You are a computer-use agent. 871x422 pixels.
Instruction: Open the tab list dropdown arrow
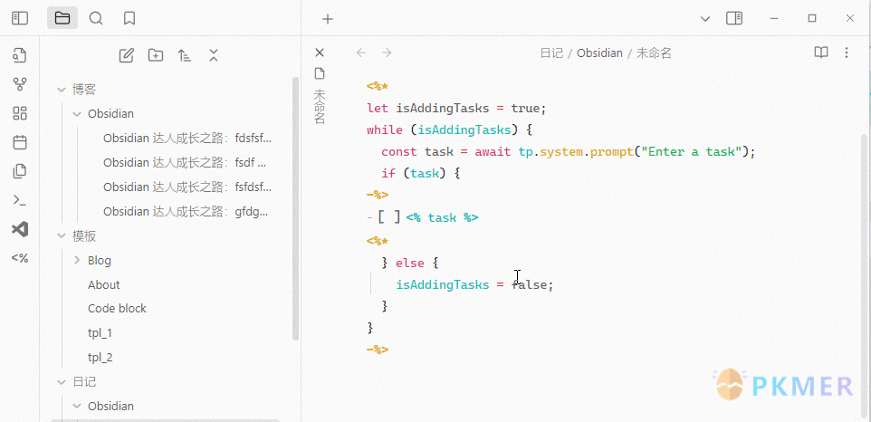click(705, 19)
